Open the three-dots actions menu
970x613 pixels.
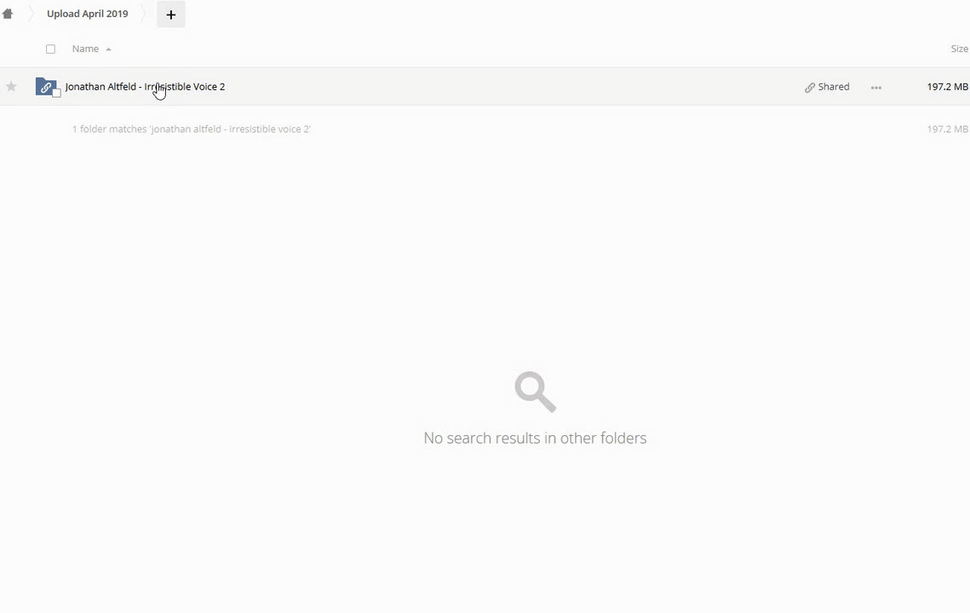click(x=876, y=87)
